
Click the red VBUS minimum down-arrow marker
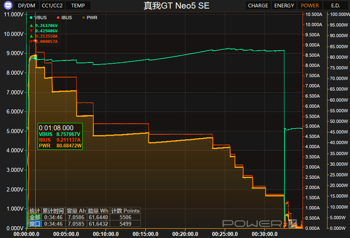point(31,31)
